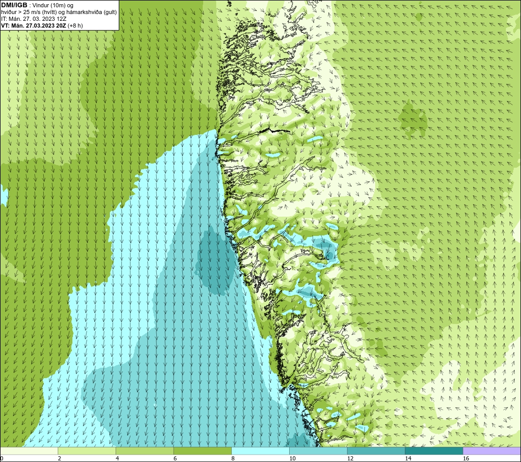Screen dimensions: 521x462
Task: Click 'VT: Mán. 27.03.2023 20Z' valid time
Action: [33, 26]
